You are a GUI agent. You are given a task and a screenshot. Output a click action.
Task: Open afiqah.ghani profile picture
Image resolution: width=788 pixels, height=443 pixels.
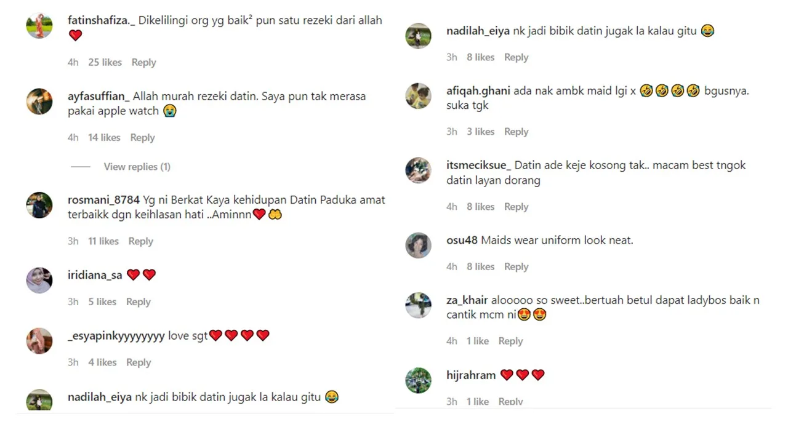pyautogui.click(x=418, y=96)
